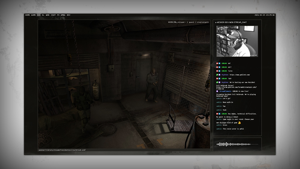Click the webcam cam_feed thumbnail
Screen dimensions: 300x169
[237, 41]
